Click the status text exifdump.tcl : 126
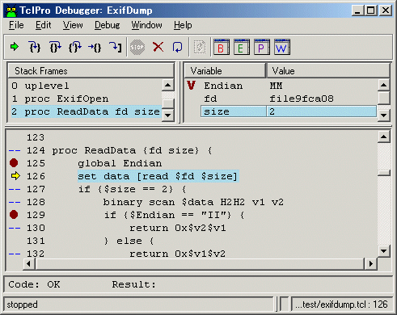Viewport: 397px width, 315px height. pos(341,304)
